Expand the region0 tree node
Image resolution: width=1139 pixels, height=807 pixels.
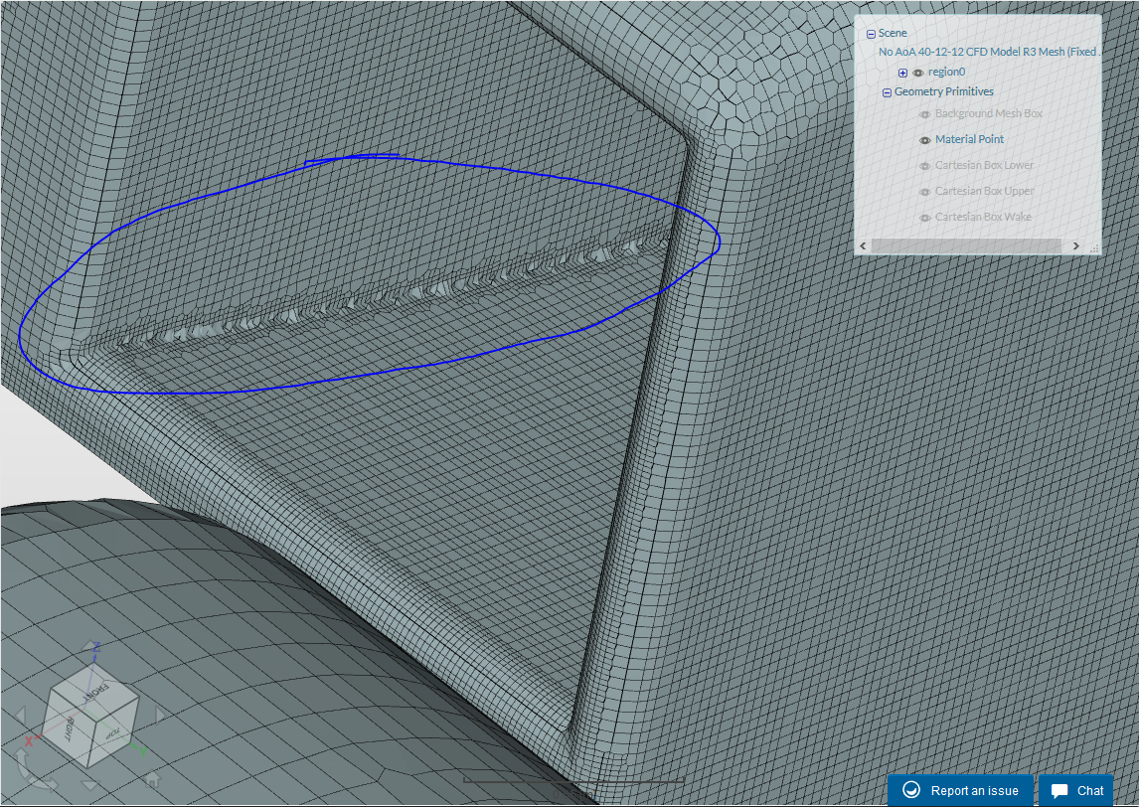tap(902, 73)
